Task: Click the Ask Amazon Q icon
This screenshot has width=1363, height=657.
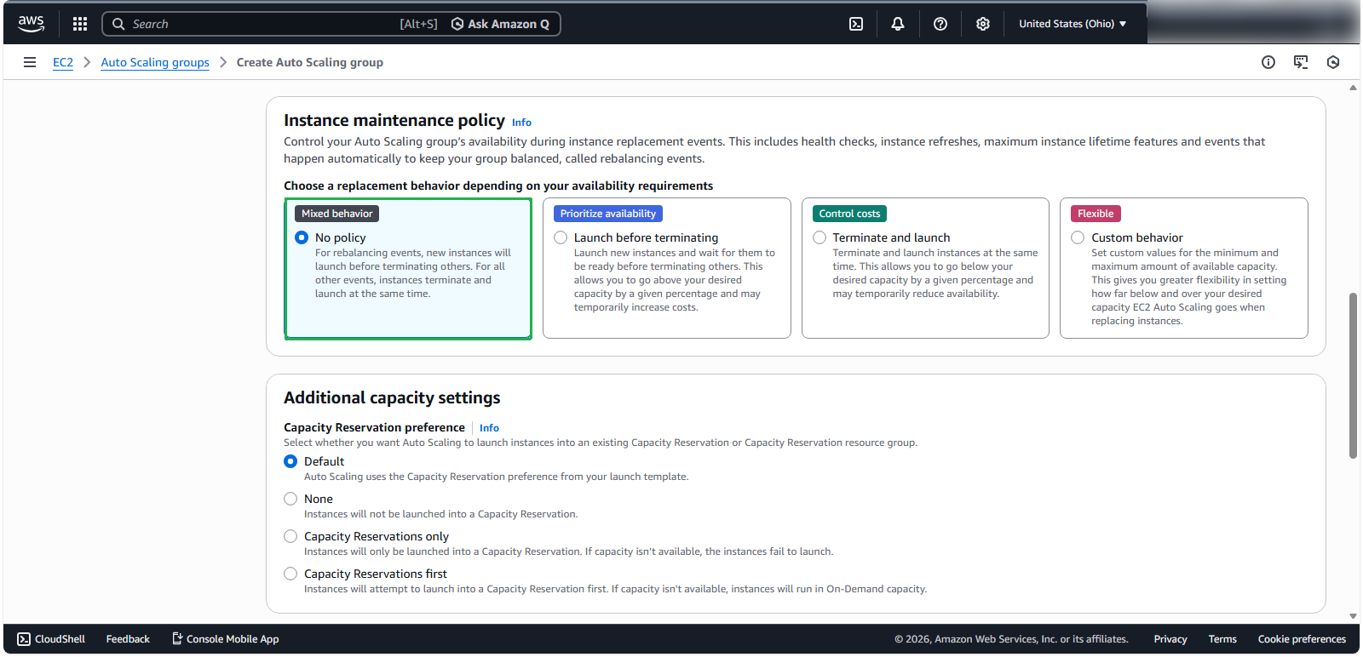Action: [457, 24]
